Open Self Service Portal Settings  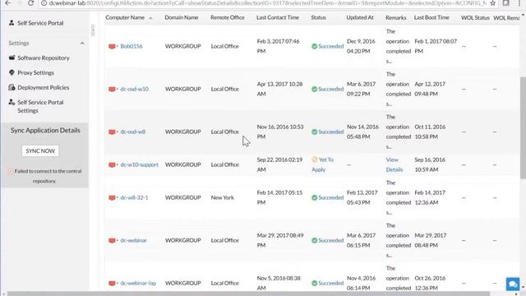click(x=40, y=106)
